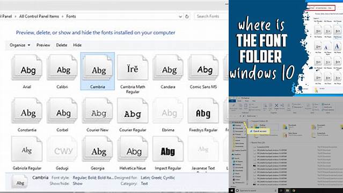Click the Show/hide value 'Show' in details
This screenshot has width=343, height=193.
(78, 183)
